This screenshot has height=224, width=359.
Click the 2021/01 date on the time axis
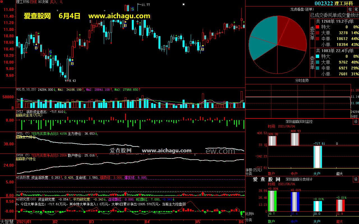pyautogui.click(x=24, y=222)
